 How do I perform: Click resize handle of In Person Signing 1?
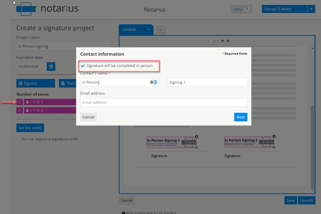(196, 148)
